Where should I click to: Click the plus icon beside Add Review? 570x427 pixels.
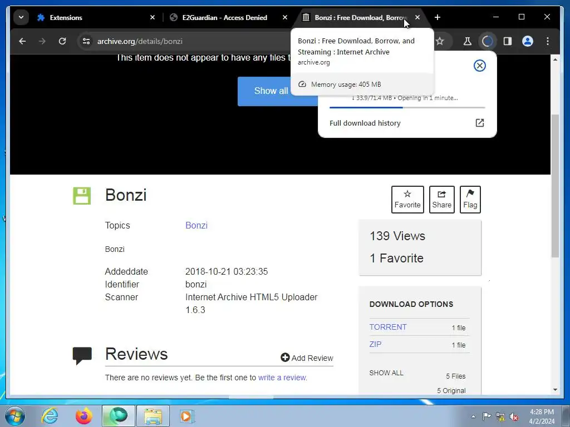285,358
